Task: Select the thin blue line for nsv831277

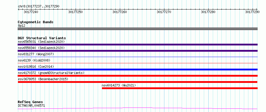Action: 137,57
